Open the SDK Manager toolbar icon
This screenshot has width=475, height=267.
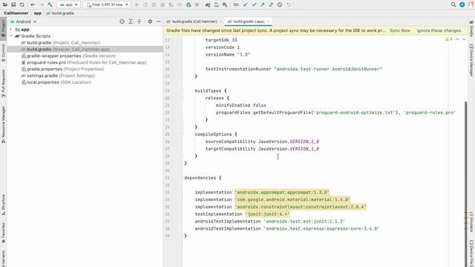[x=225, y=4]
